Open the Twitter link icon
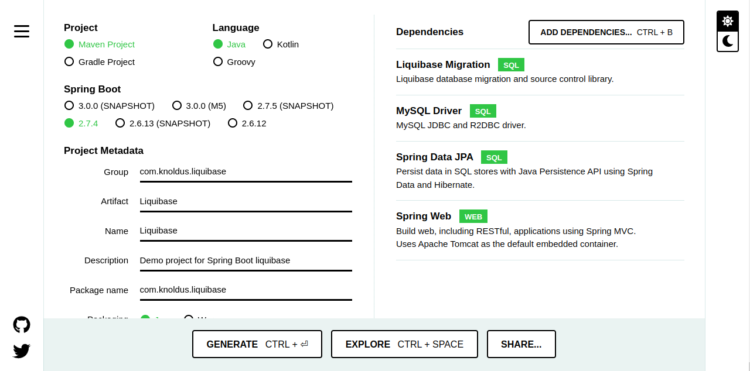750x371 pixels. pos(22,351)
